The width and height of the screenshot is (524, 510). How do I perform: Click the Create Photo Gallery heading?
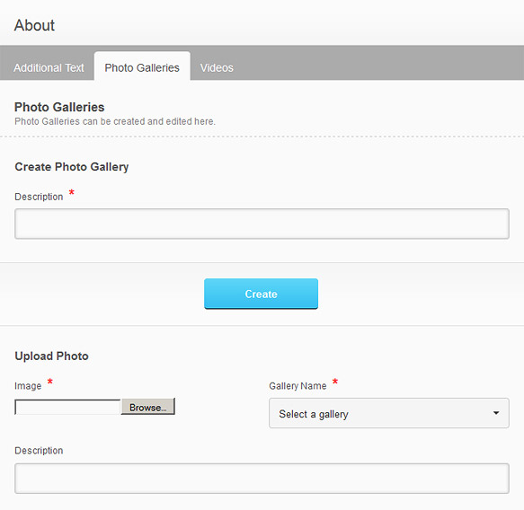click(x=72, y=167)
